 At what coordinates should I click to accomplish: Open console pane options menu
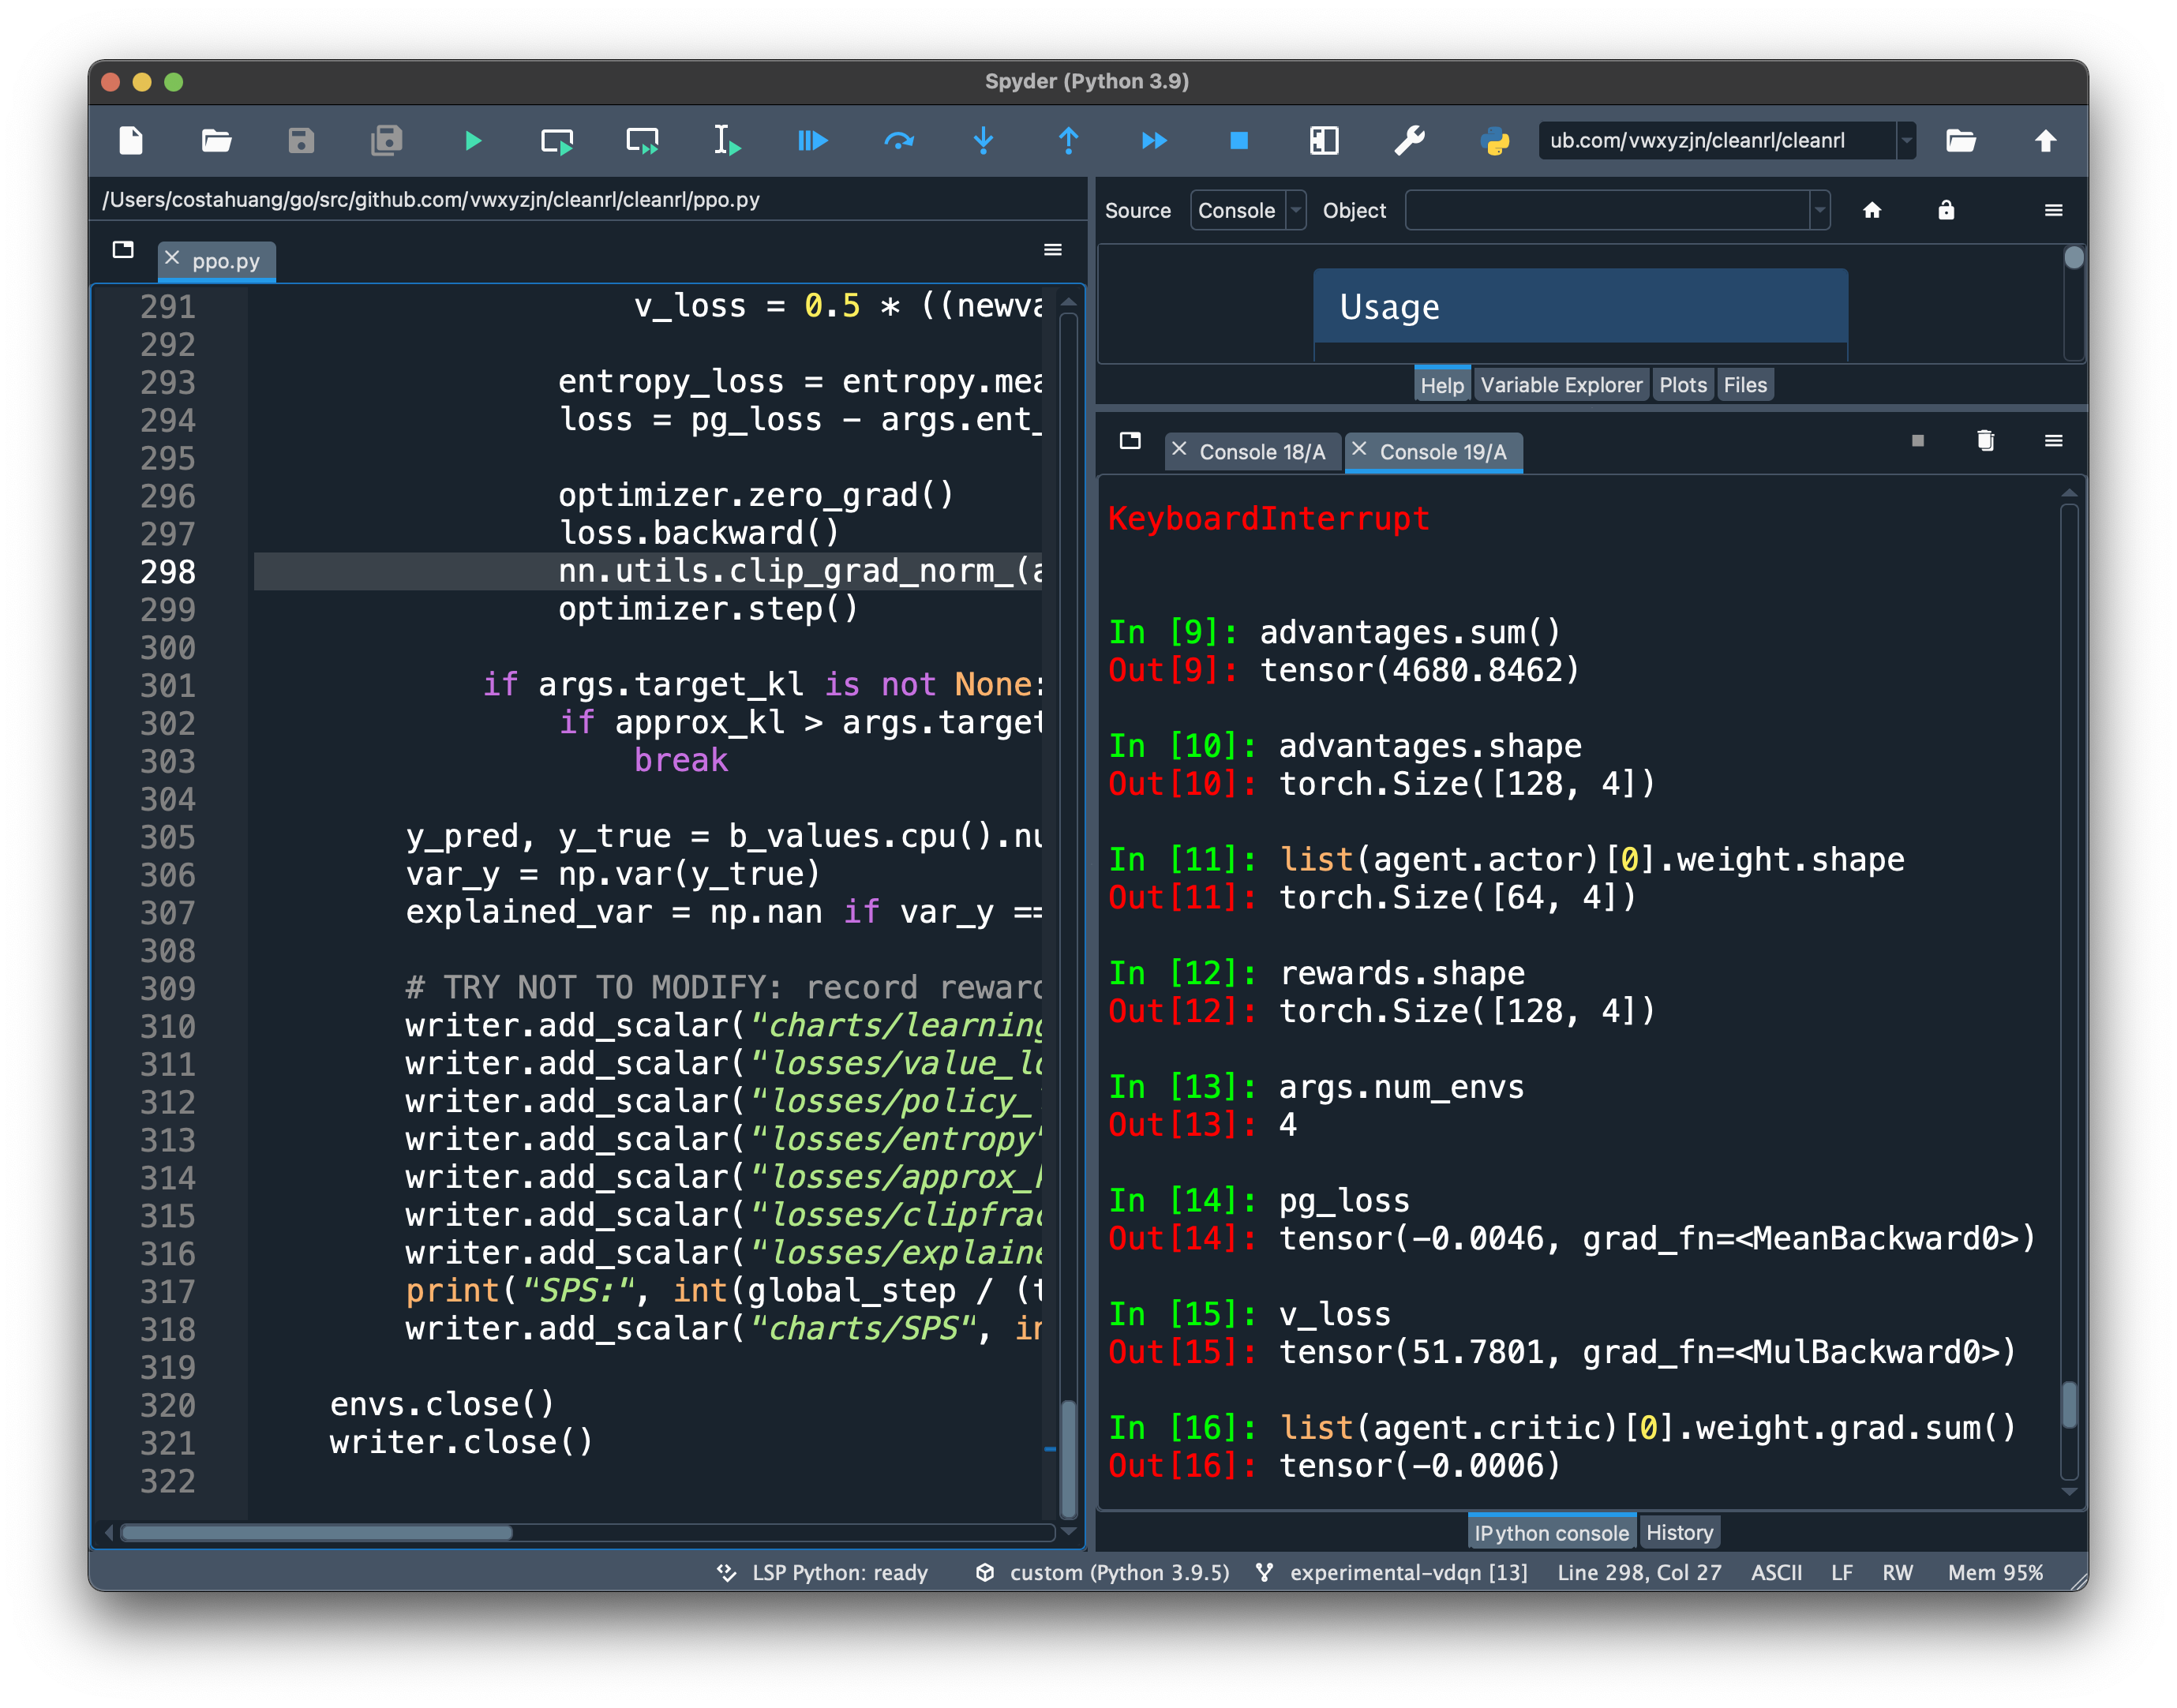pos(2054,441)
